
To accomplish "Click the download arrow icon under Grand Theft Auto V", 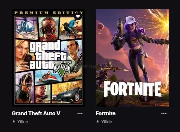I will [x=14, y=122].
